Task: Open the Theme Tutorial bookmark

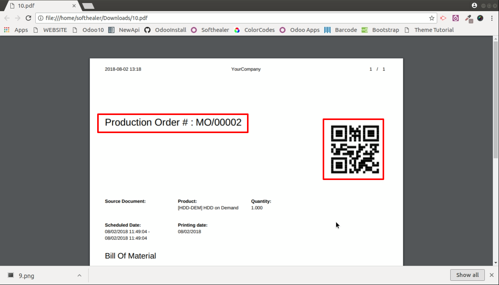Action: click(x=429, y=30)
